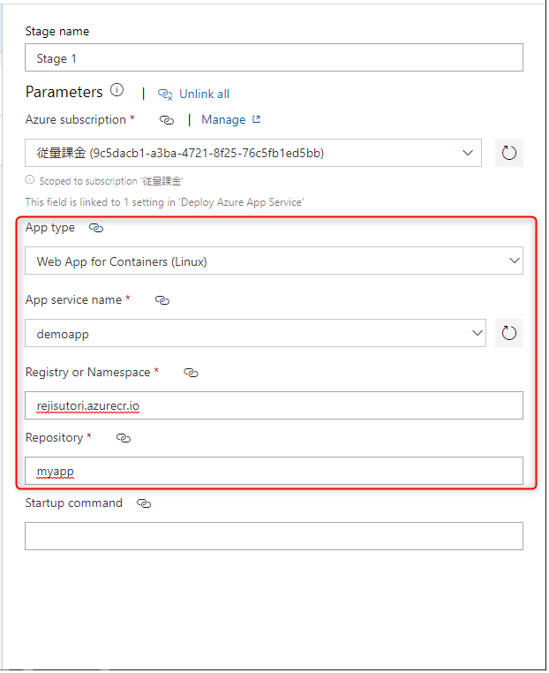This screenshot has width=549, height=673.
Task: Click the Azure subscription label
Action: coord(76,120)
